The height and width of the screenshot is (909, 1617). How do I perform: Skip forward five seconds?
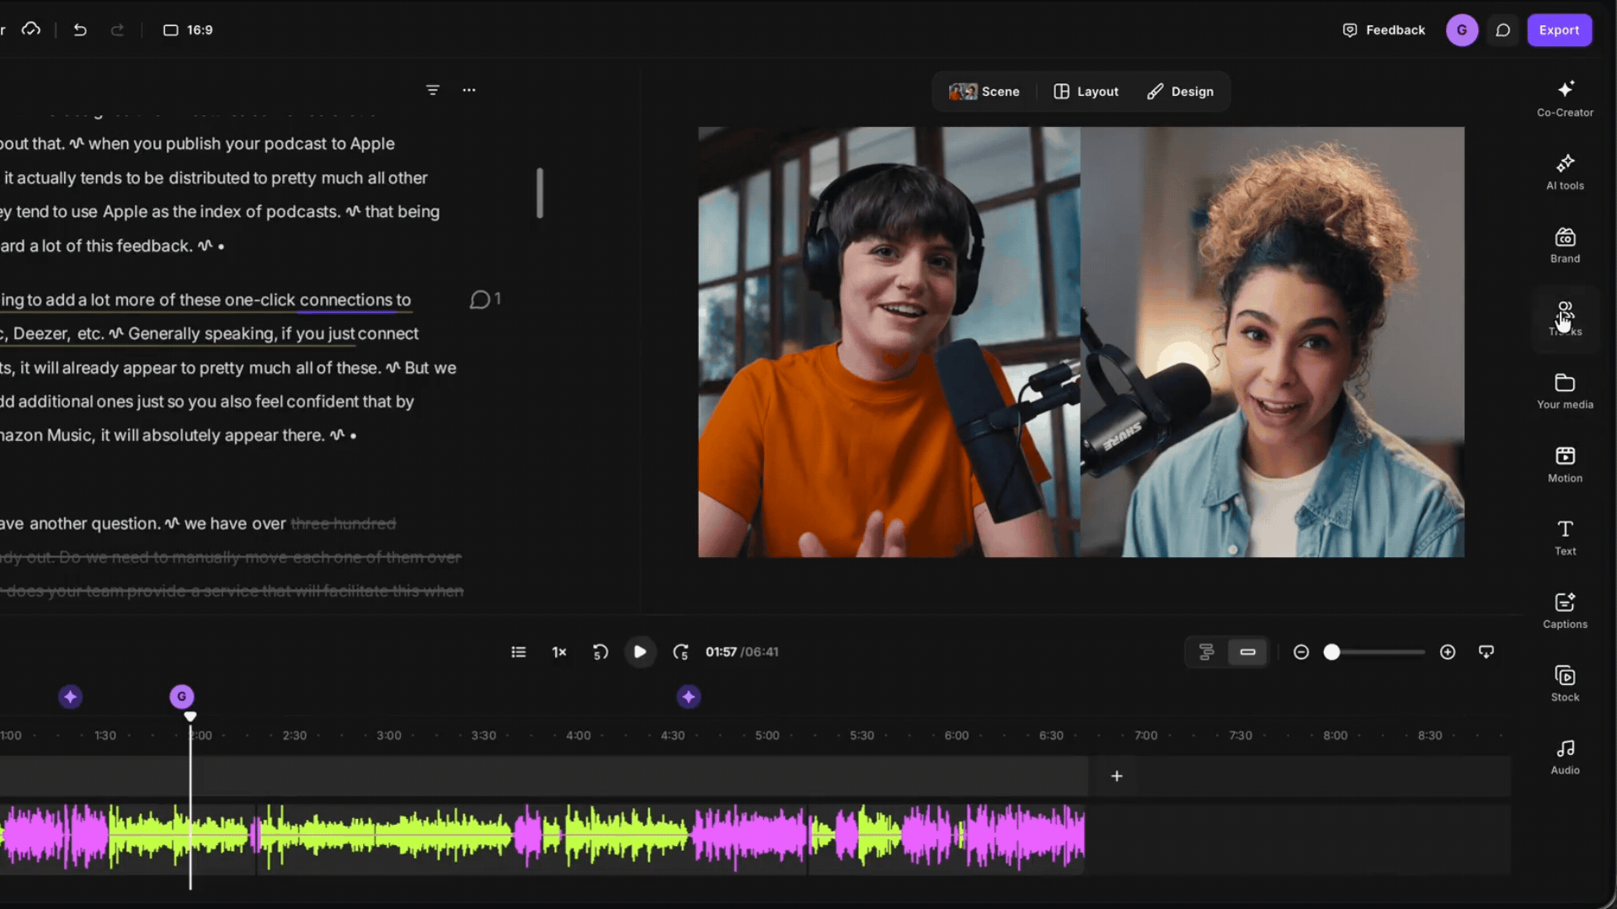coord(680,652)
